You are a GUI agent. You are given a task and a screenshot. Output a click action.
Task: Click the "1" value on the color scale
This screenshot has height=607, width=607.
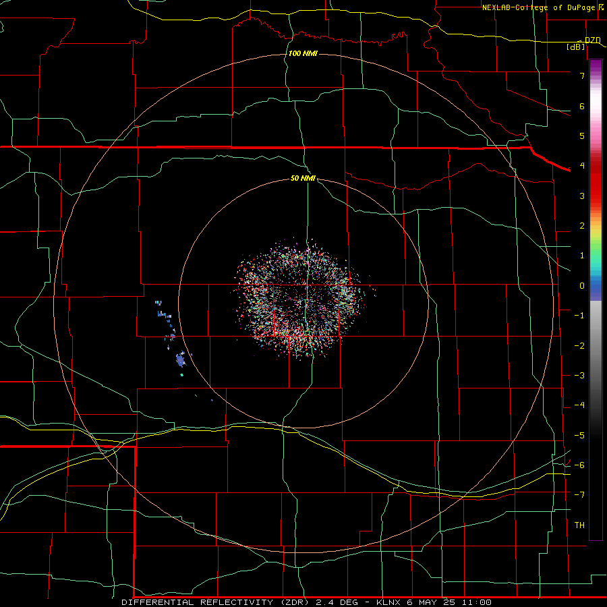pos(582,256)
